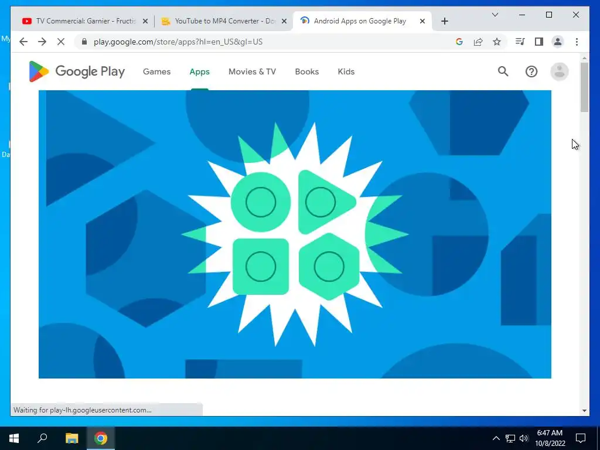Open the Windows Start menu

pyautogui.click(x=14, y=438)
